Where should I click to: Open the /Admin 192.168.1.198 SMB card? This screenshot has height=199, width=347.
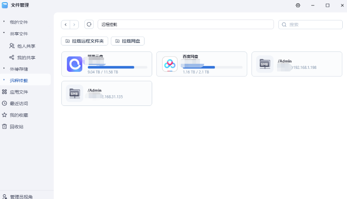click(x=297, y=64)
